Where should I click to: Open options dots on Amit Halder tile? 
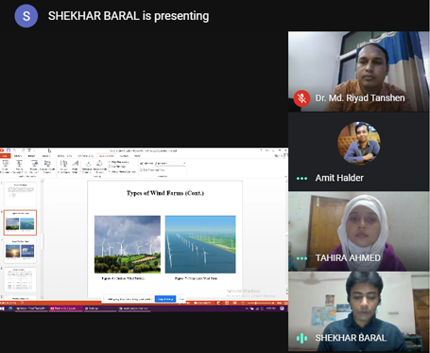[x=301, y=179]
